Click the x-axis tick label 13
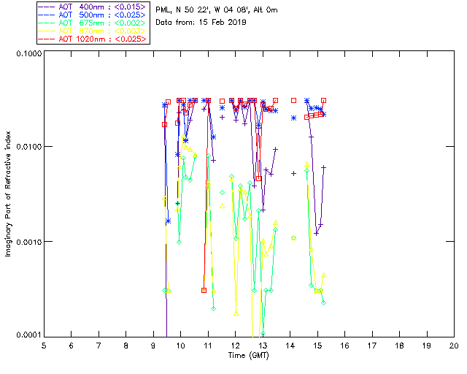This screenshot has width=467, height=374. pyautogui.click(x=263, y=346)
